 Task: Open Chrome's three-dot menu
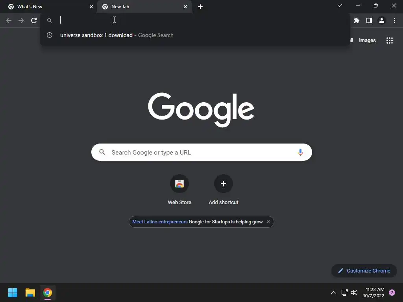(x=394, y=20)
